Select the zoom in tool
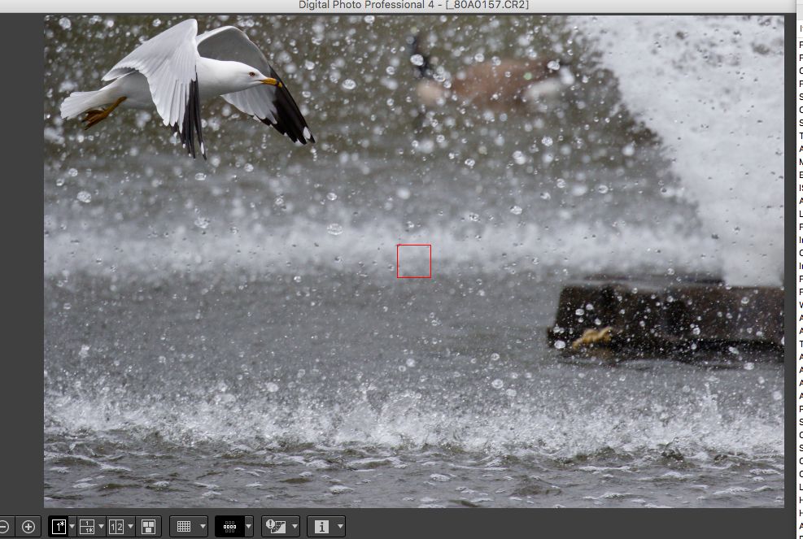Image resolution: width=803 pixels, height=539 pixels. [29, 526]
